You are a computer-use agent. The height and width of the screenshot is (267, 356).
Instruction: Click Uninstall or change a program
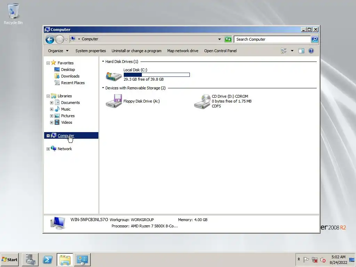coord(136,51)
